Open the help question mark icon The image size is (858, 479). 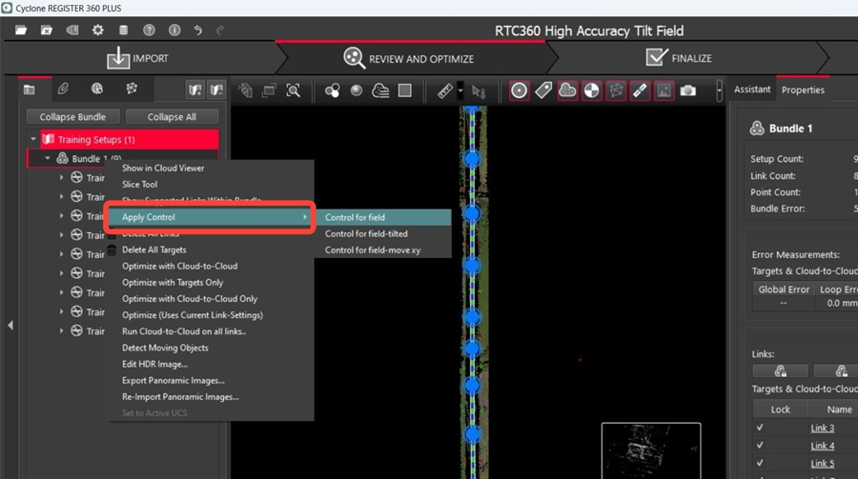click(149, 30)
